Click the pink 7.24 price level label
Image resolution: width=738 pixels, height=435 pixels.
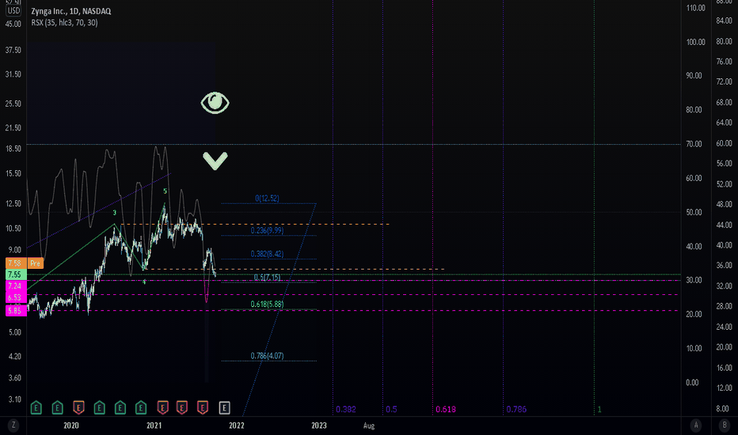pyautogui.click(x=16, y=286)
